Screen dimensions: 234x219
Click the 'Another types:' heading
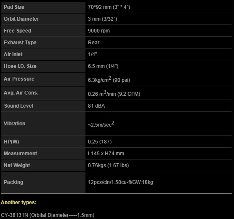[19, 203]
